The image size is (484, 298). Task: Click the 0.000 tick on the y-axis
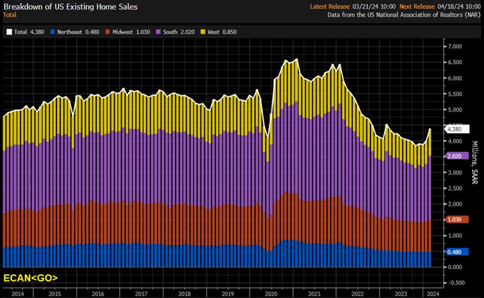(x=455, y=267)
